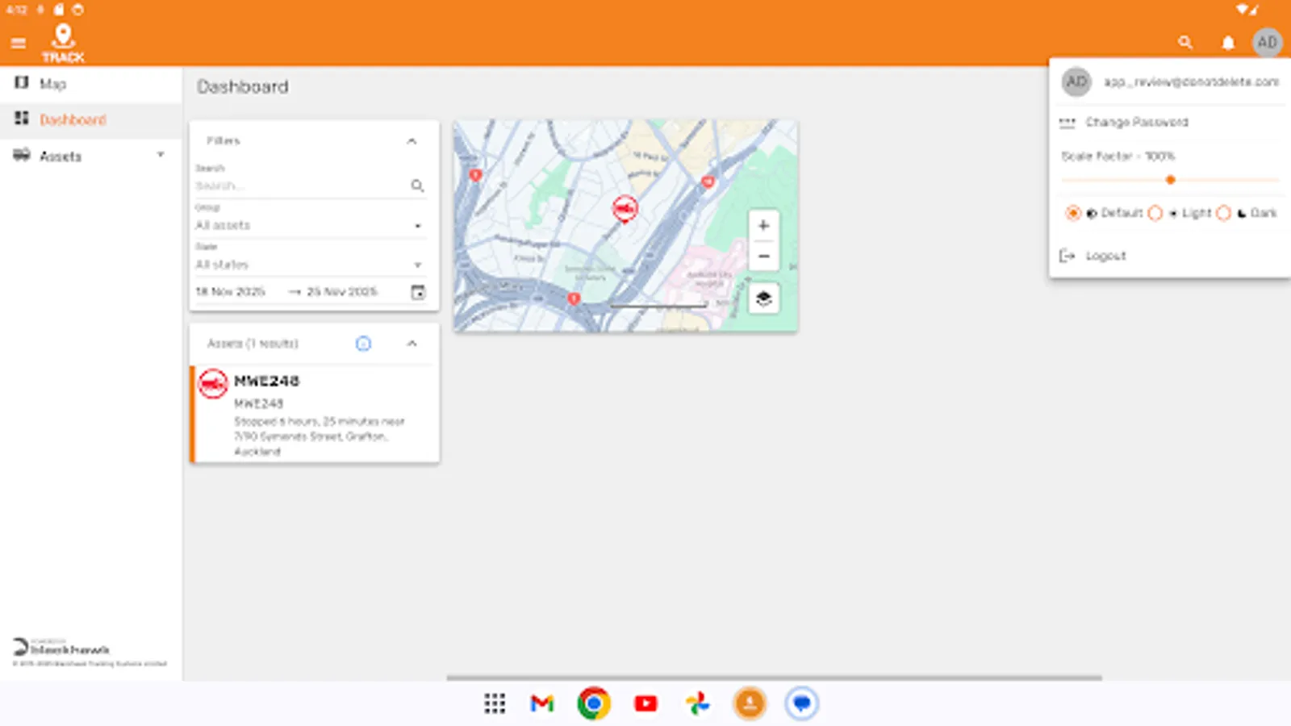1291x726 pixels.
Task: Open the All assets group dropdown
Action: tap(417, 225)
